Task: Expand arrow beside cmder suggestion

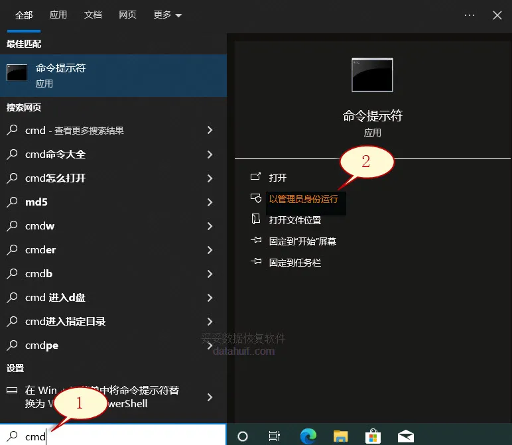Action: pos(210,250)
